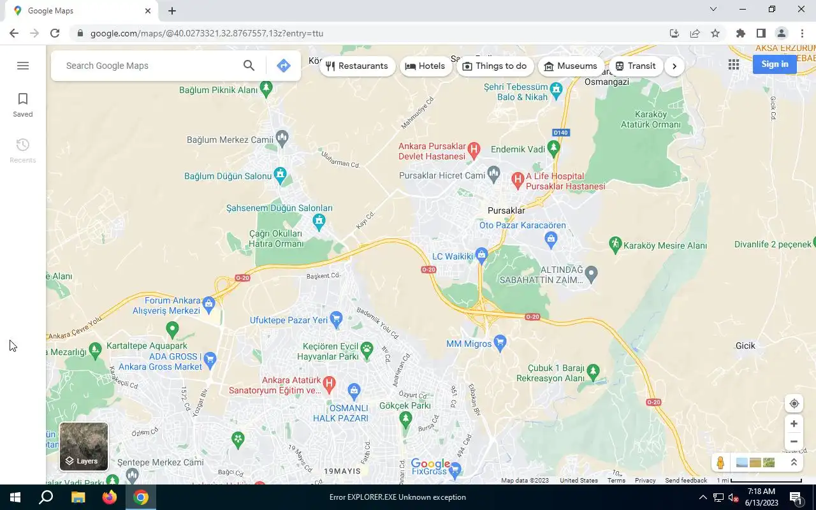The image size is (816, 510).
Task: Click the Oto Pazar Karacaören pin
Action: pos(551,240)
